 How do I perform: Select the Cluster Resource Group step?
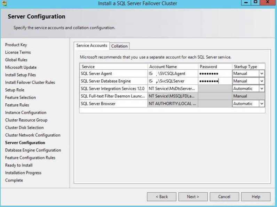[x=26, y=120]
